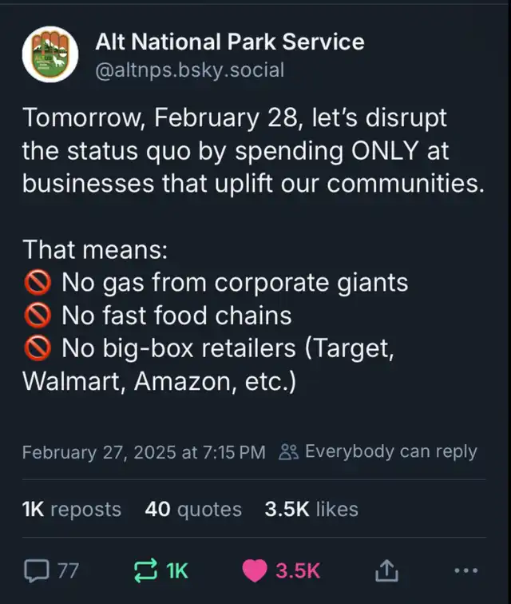The image size is (511, 604).
Task: Open the Alt National Park Service avatar
Action: pos(50,54)
